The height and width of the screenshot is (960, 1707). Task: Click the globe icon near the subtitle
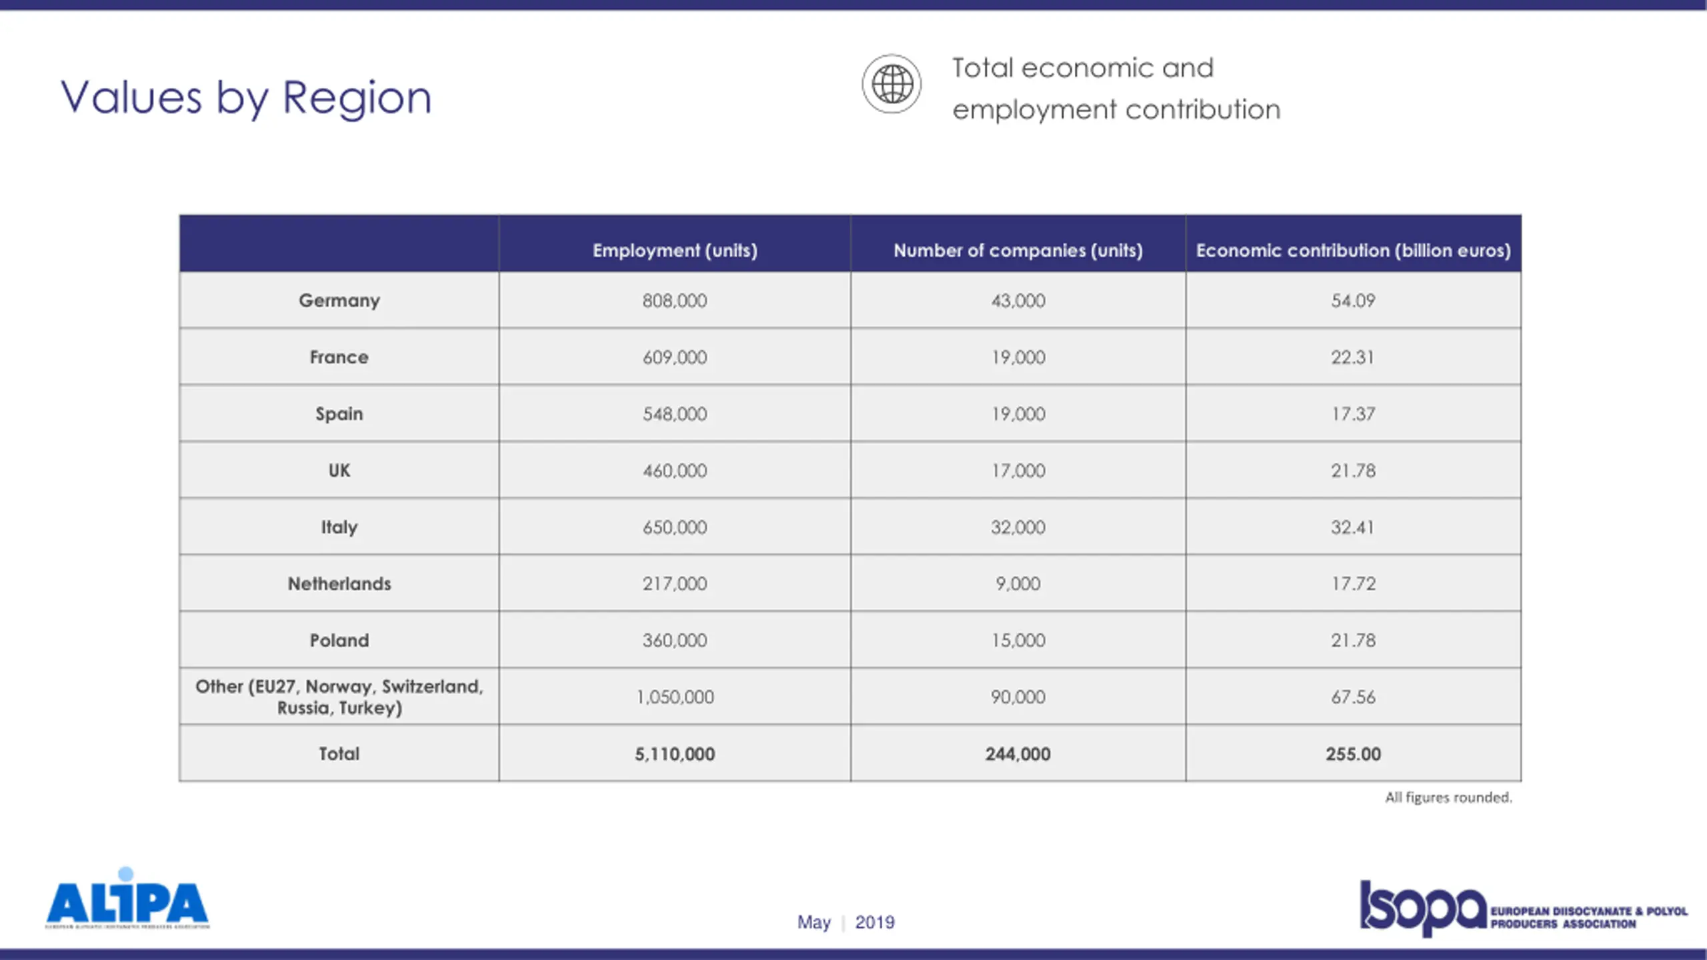click(892, 84)
